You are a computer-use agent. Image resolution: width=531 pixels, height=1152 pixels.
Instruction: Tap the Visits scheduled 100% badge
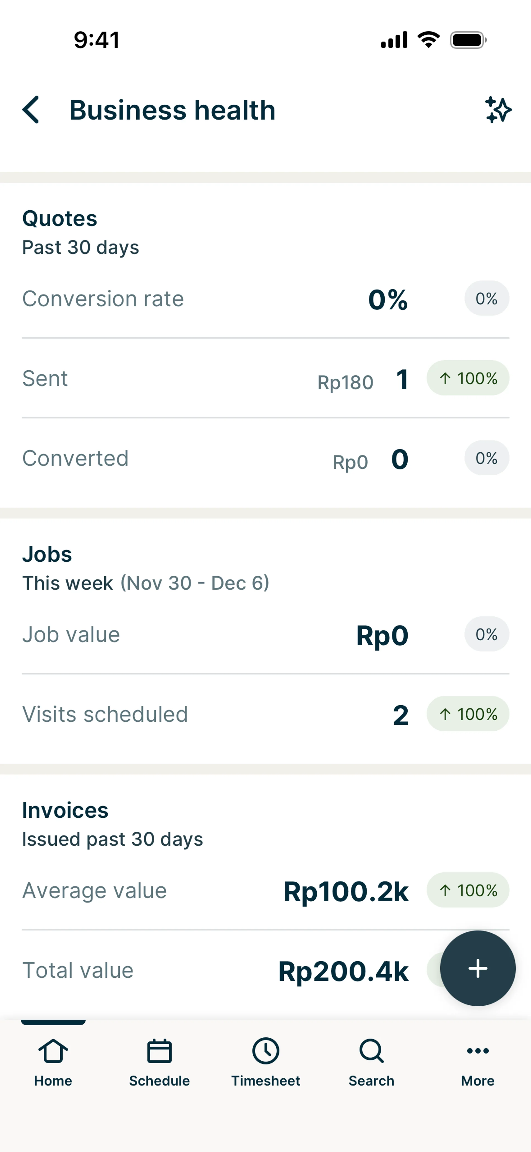point(468,714)
